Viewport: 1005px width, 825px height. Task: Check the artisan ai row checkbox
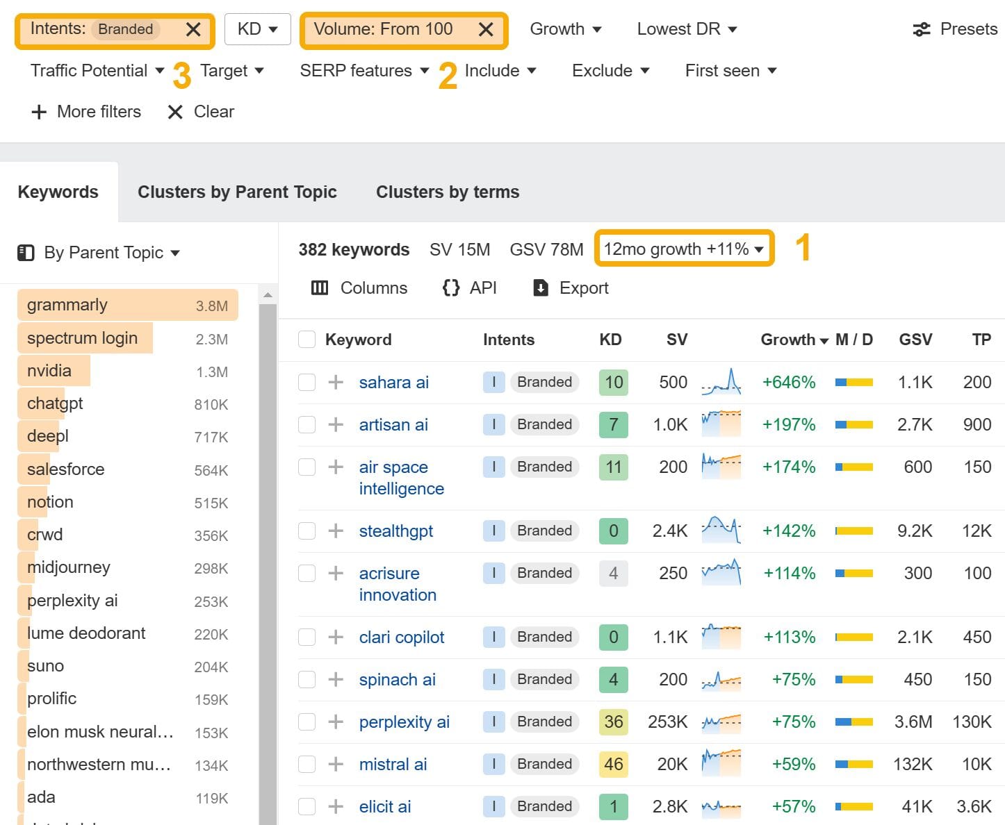(x=307, y=424)
